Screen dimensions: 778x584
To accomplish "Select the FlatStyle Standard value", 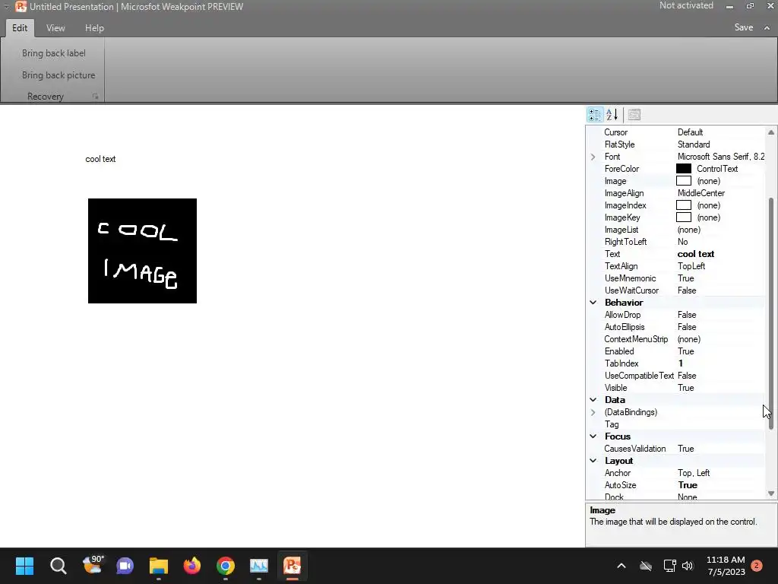I will point(694,144).
